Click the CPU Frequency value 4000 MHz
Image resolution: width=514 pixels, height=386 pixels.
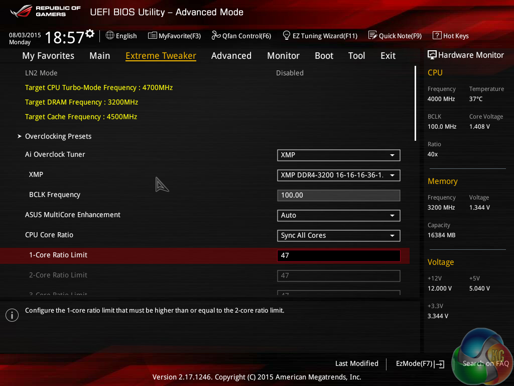click(x=441, y=99)
